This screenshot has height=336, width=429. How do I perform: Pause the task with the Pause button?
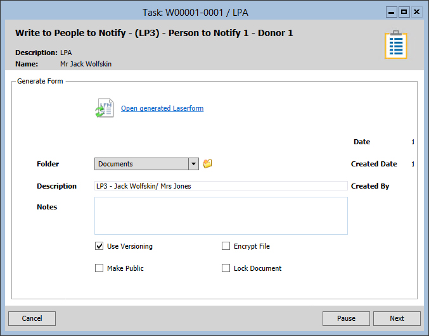click(346, 318)
